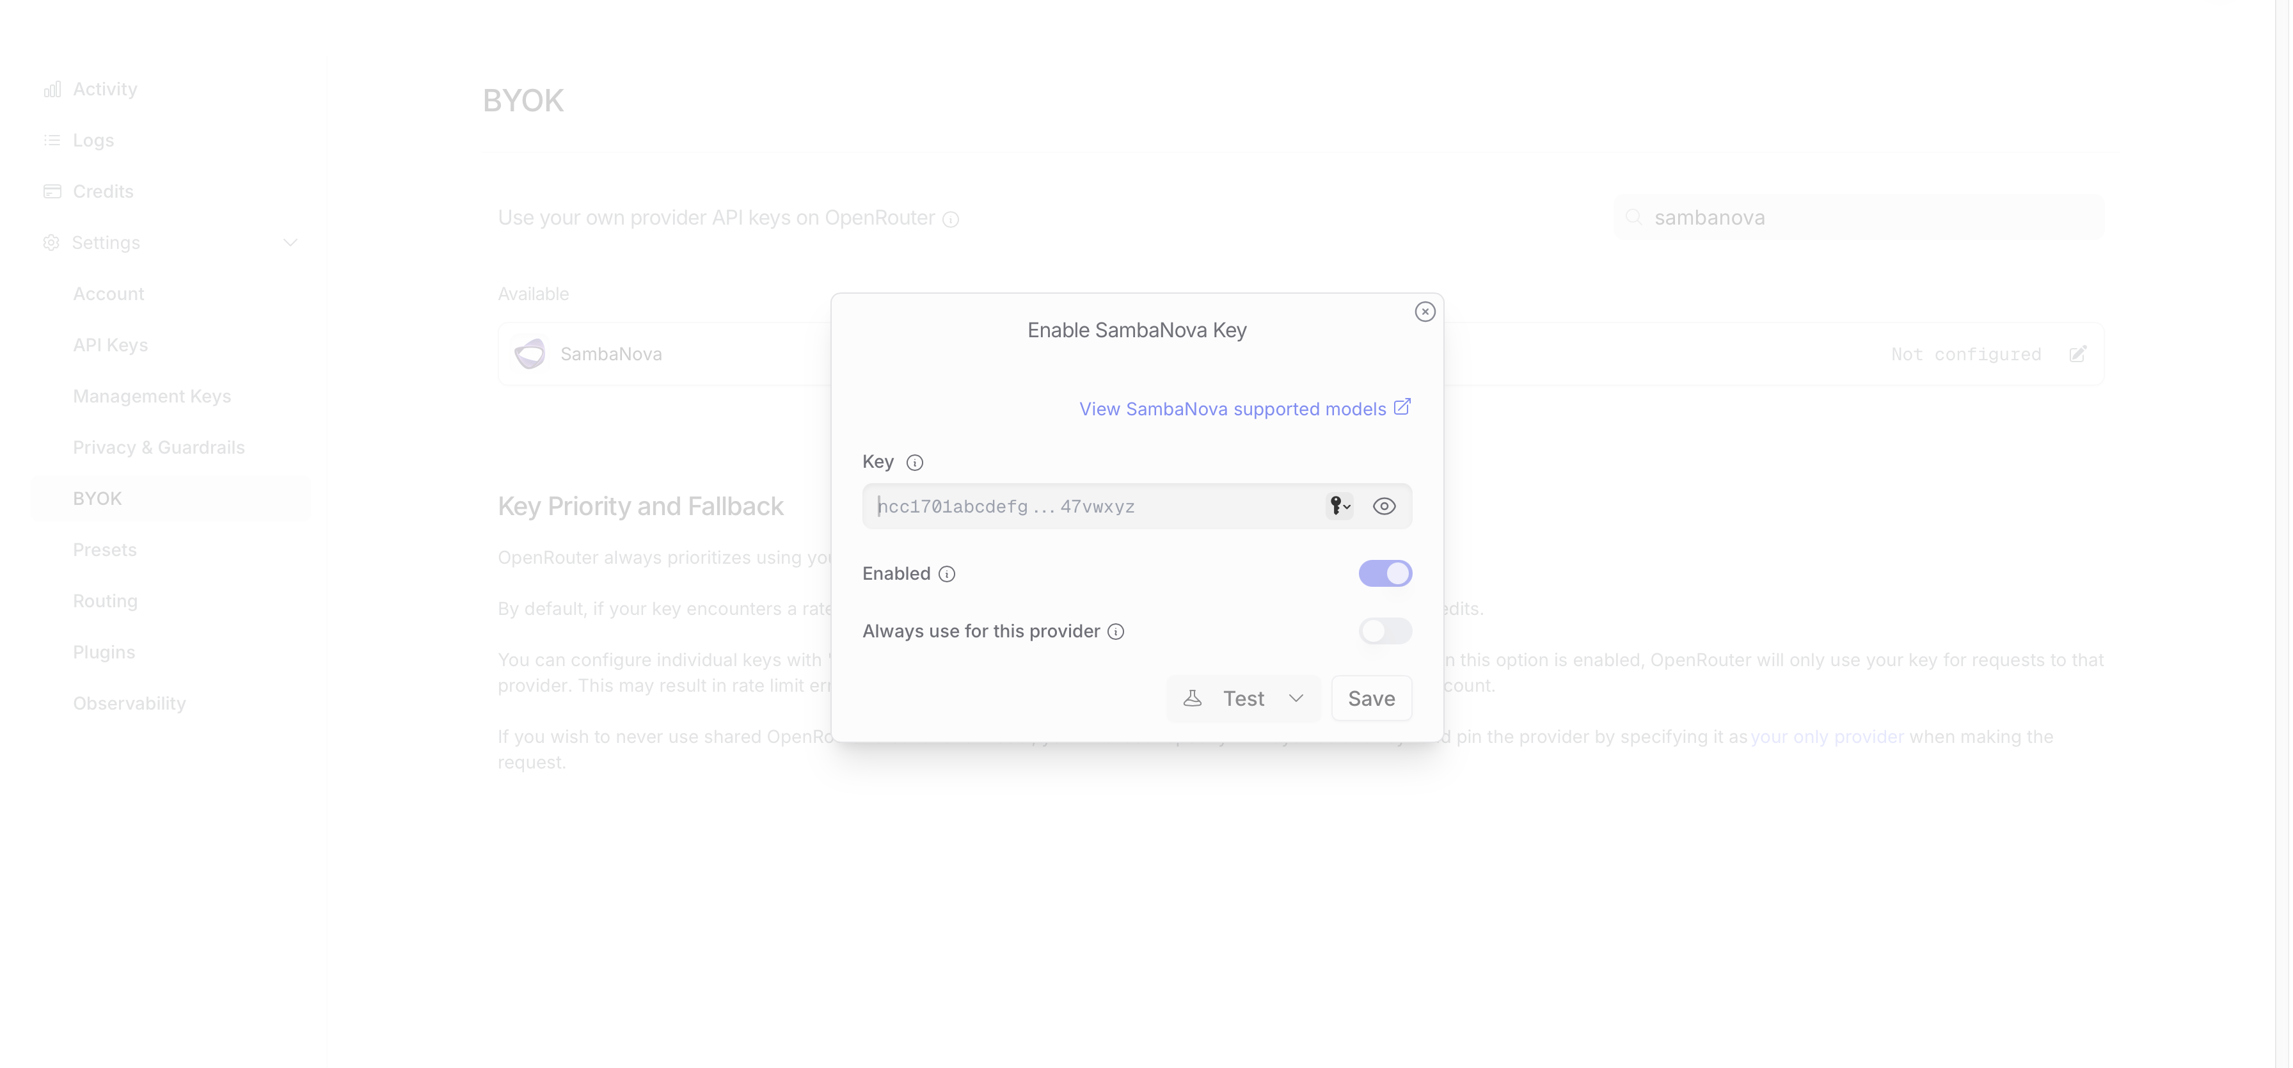Open the Test button dropdown arrow
The width and height of the screenshot is (2293, 1068).
point(1296,699)
